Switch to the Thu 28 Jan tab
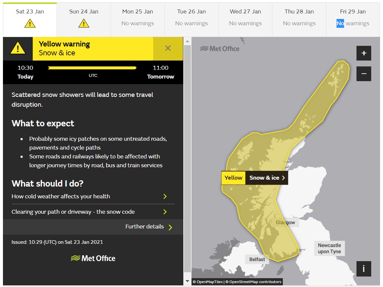 click(299, 20)
